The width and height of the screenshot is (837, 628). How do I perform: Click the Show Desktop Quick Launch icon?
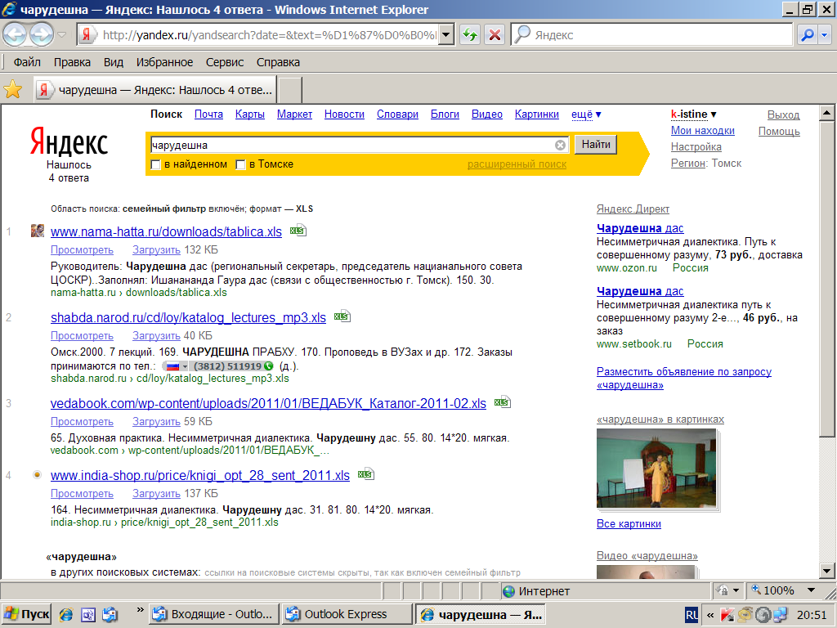(88, 615)
